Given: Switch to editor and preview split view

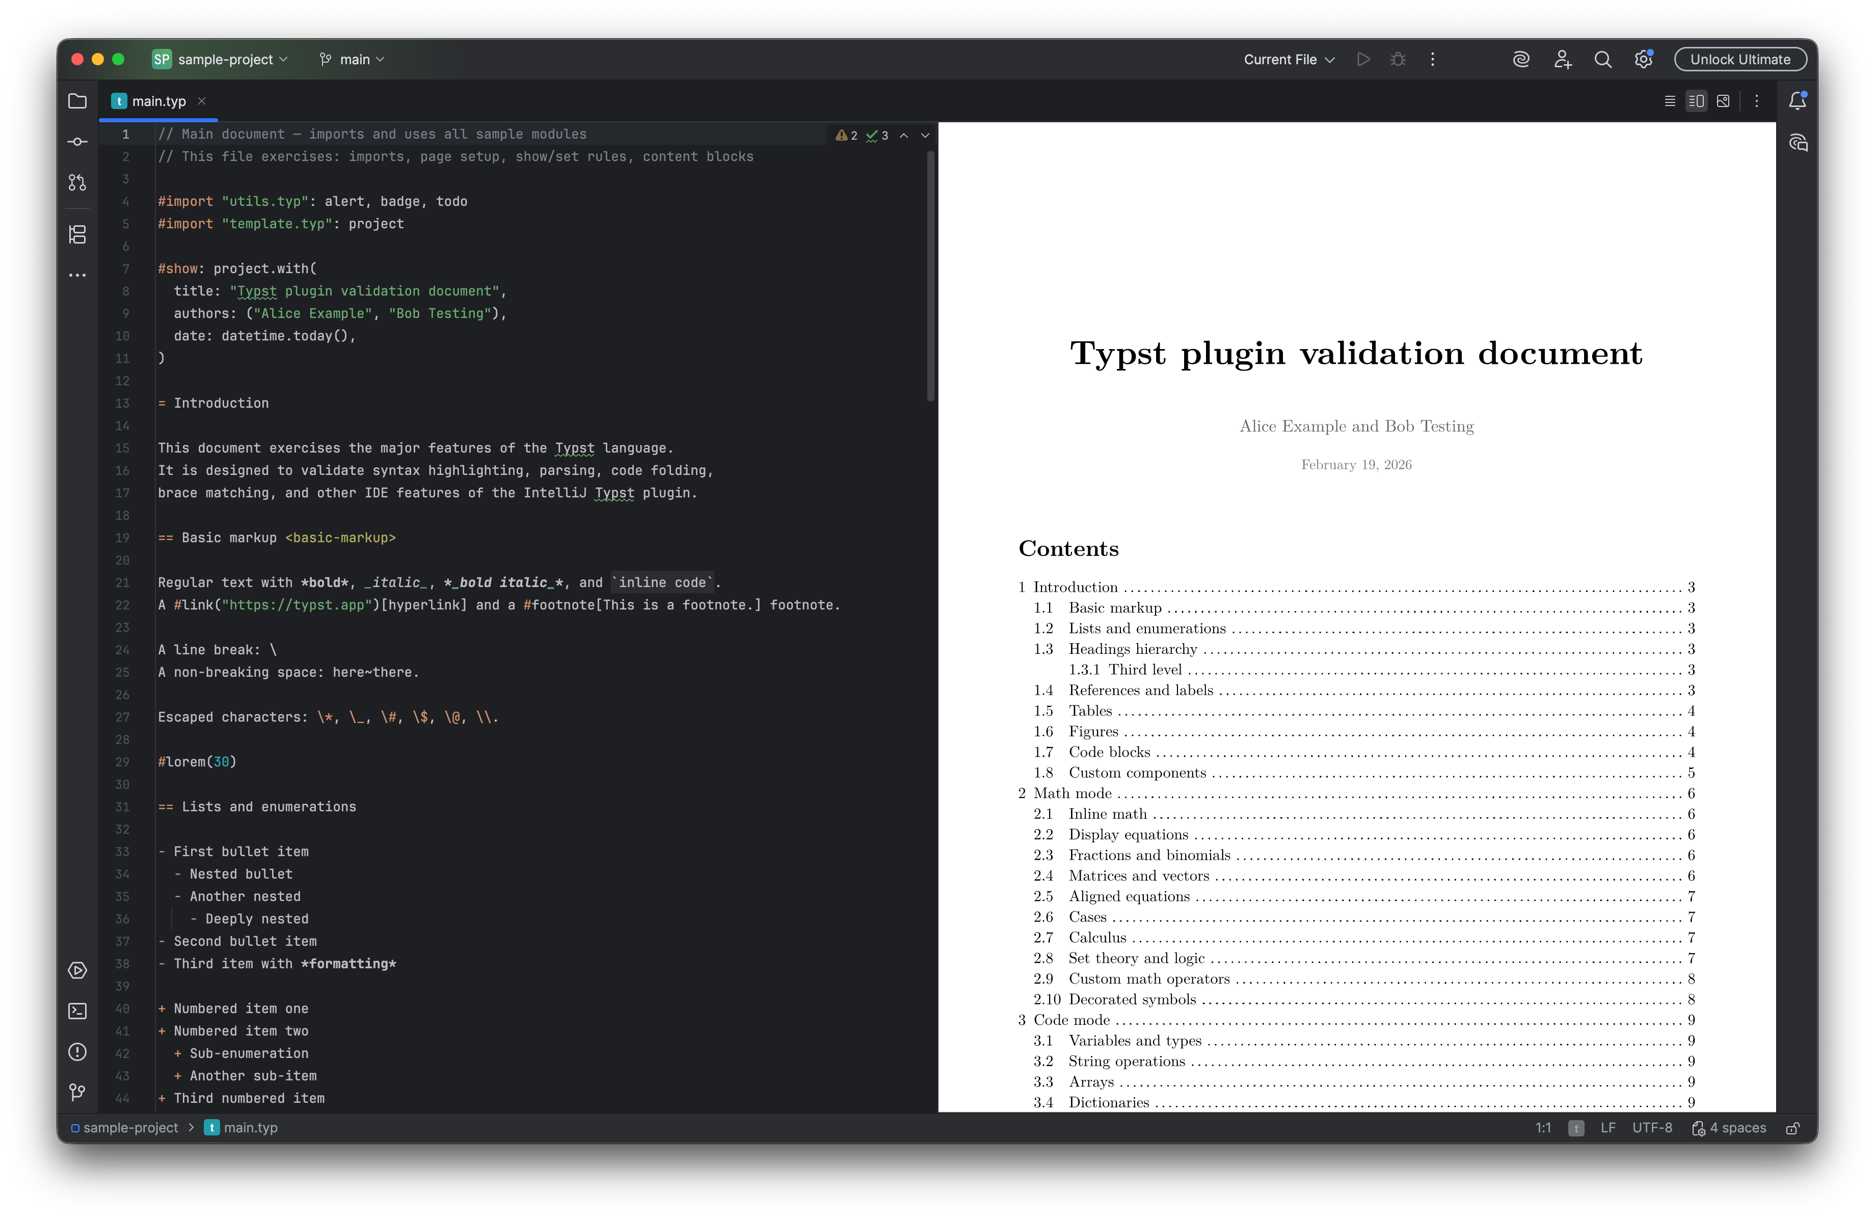Looking at the screenshot, I should click(x=1696, y=101).
